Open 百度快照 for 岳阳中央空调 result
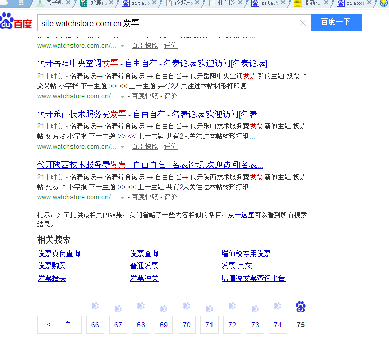 click(145, 96)
